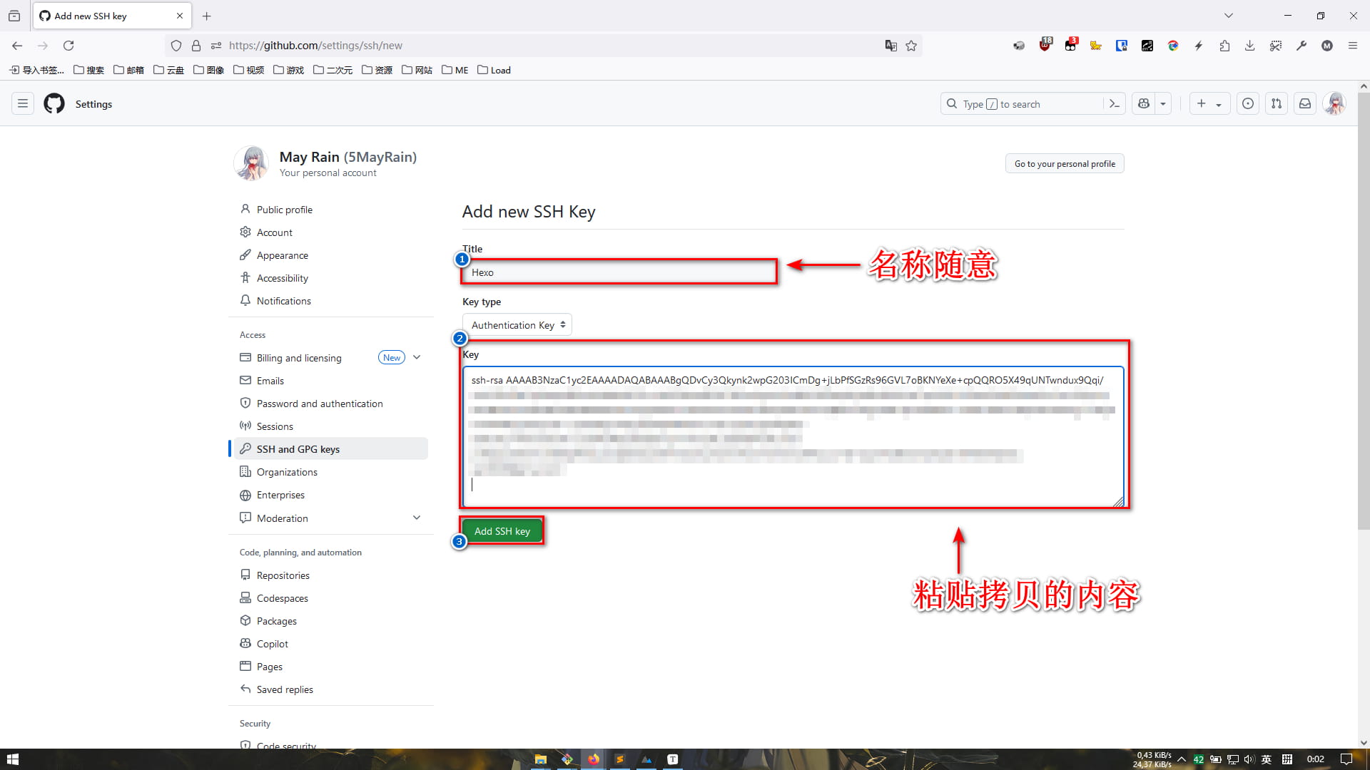Image resolution: width=1370 pixels, height=770 pixels.
Task: Open the Issues icon in header
Action: 1247,104
